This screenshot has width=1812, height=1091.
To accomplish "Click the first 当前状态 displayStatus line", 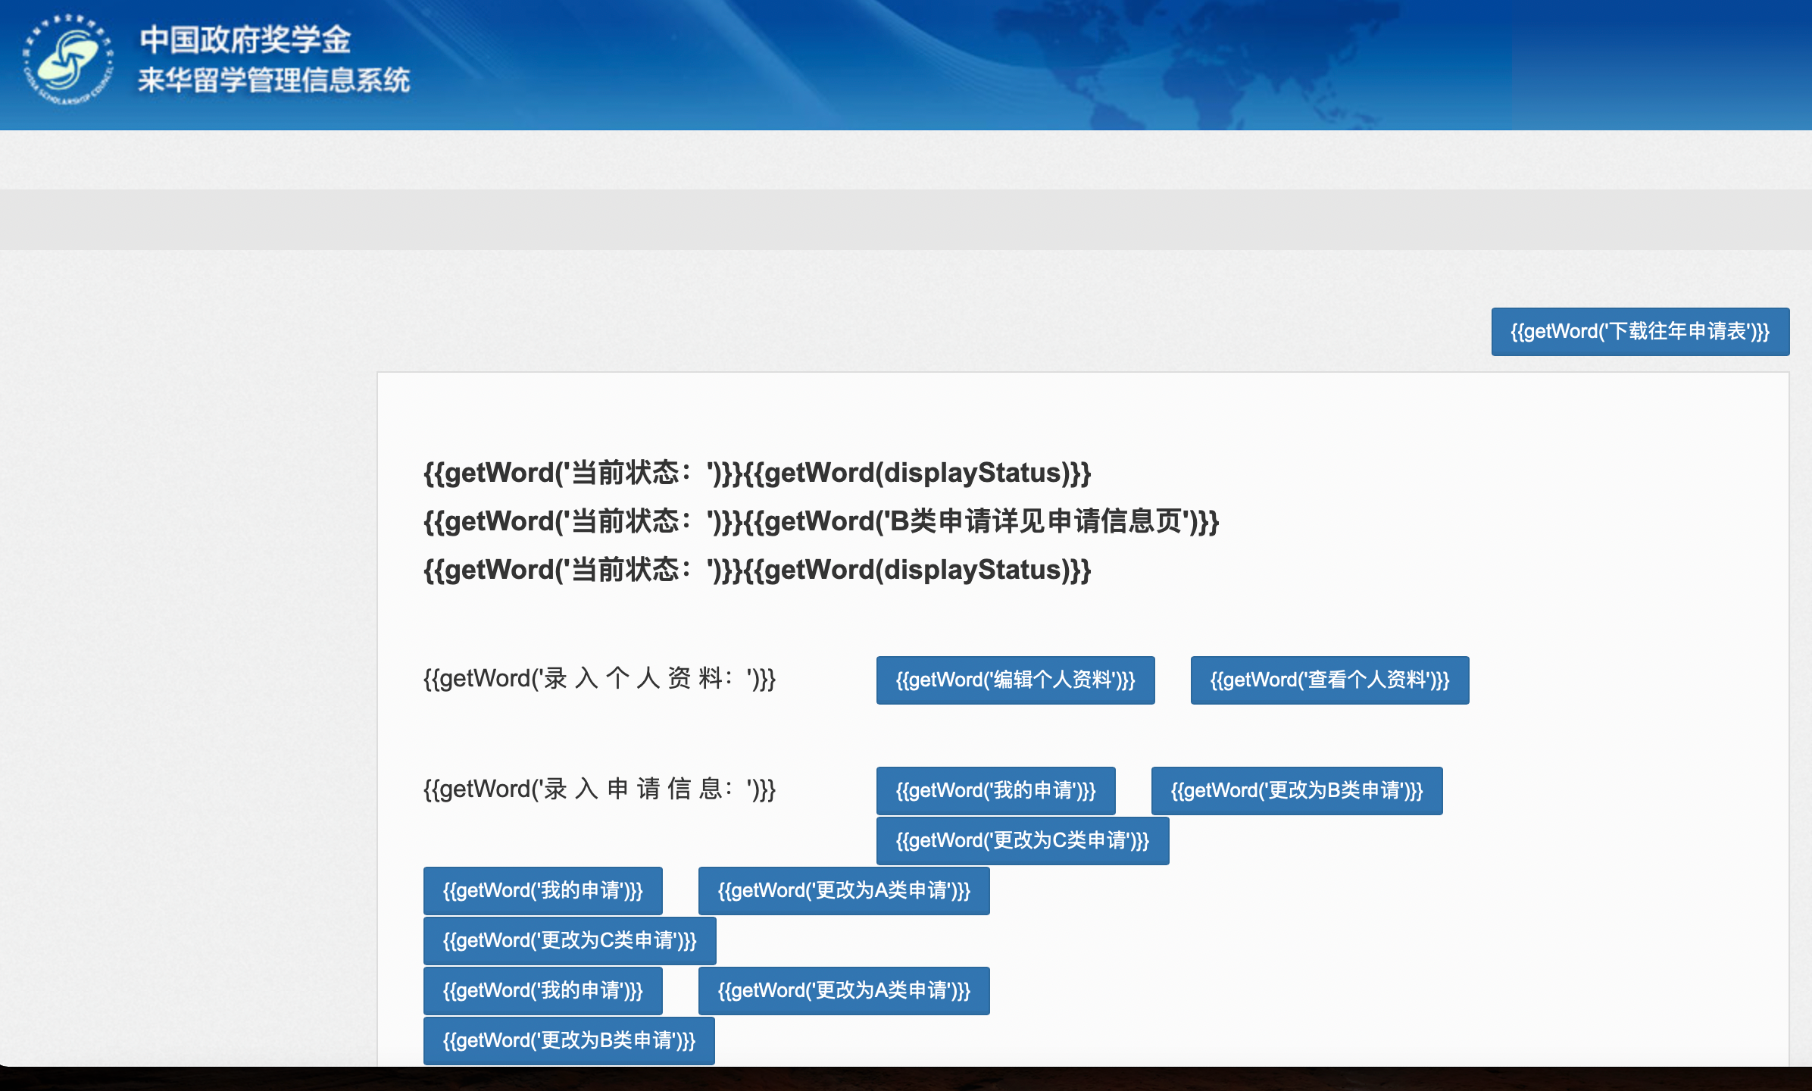I will pos(758,473).
